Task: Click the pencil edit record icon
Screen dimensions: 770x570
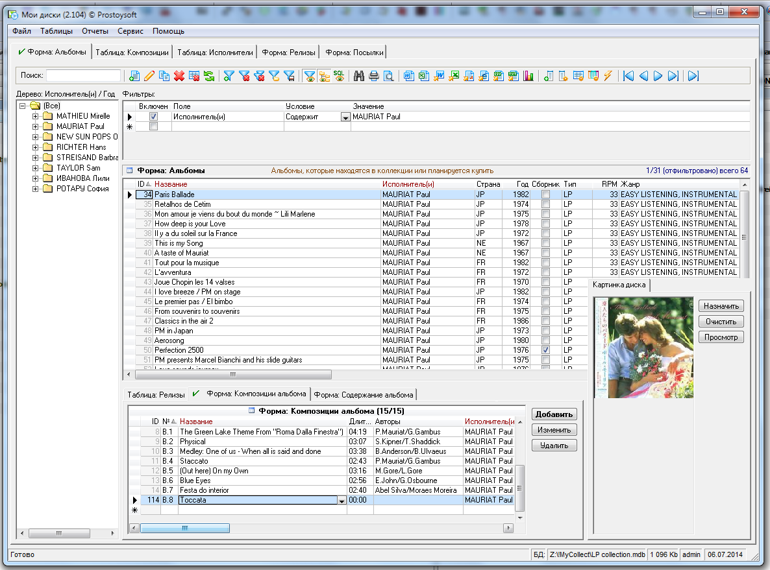Action: (149, 76)
